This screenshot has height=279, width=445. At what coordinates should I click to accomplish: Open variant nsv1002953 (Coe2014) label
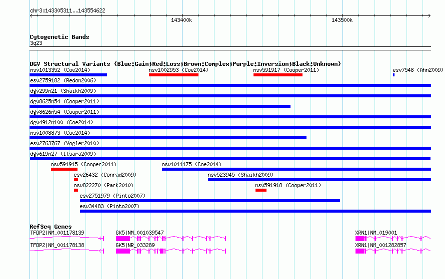tap(178, 70)
